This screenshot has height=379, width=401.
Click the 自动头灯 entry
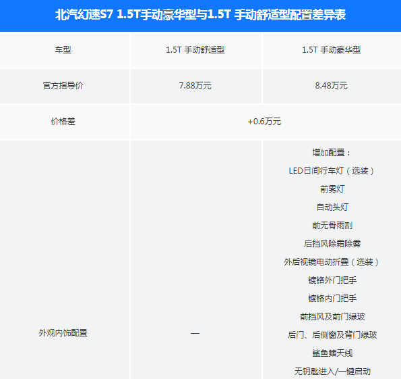pyautogui.click(x=332, y=207)
